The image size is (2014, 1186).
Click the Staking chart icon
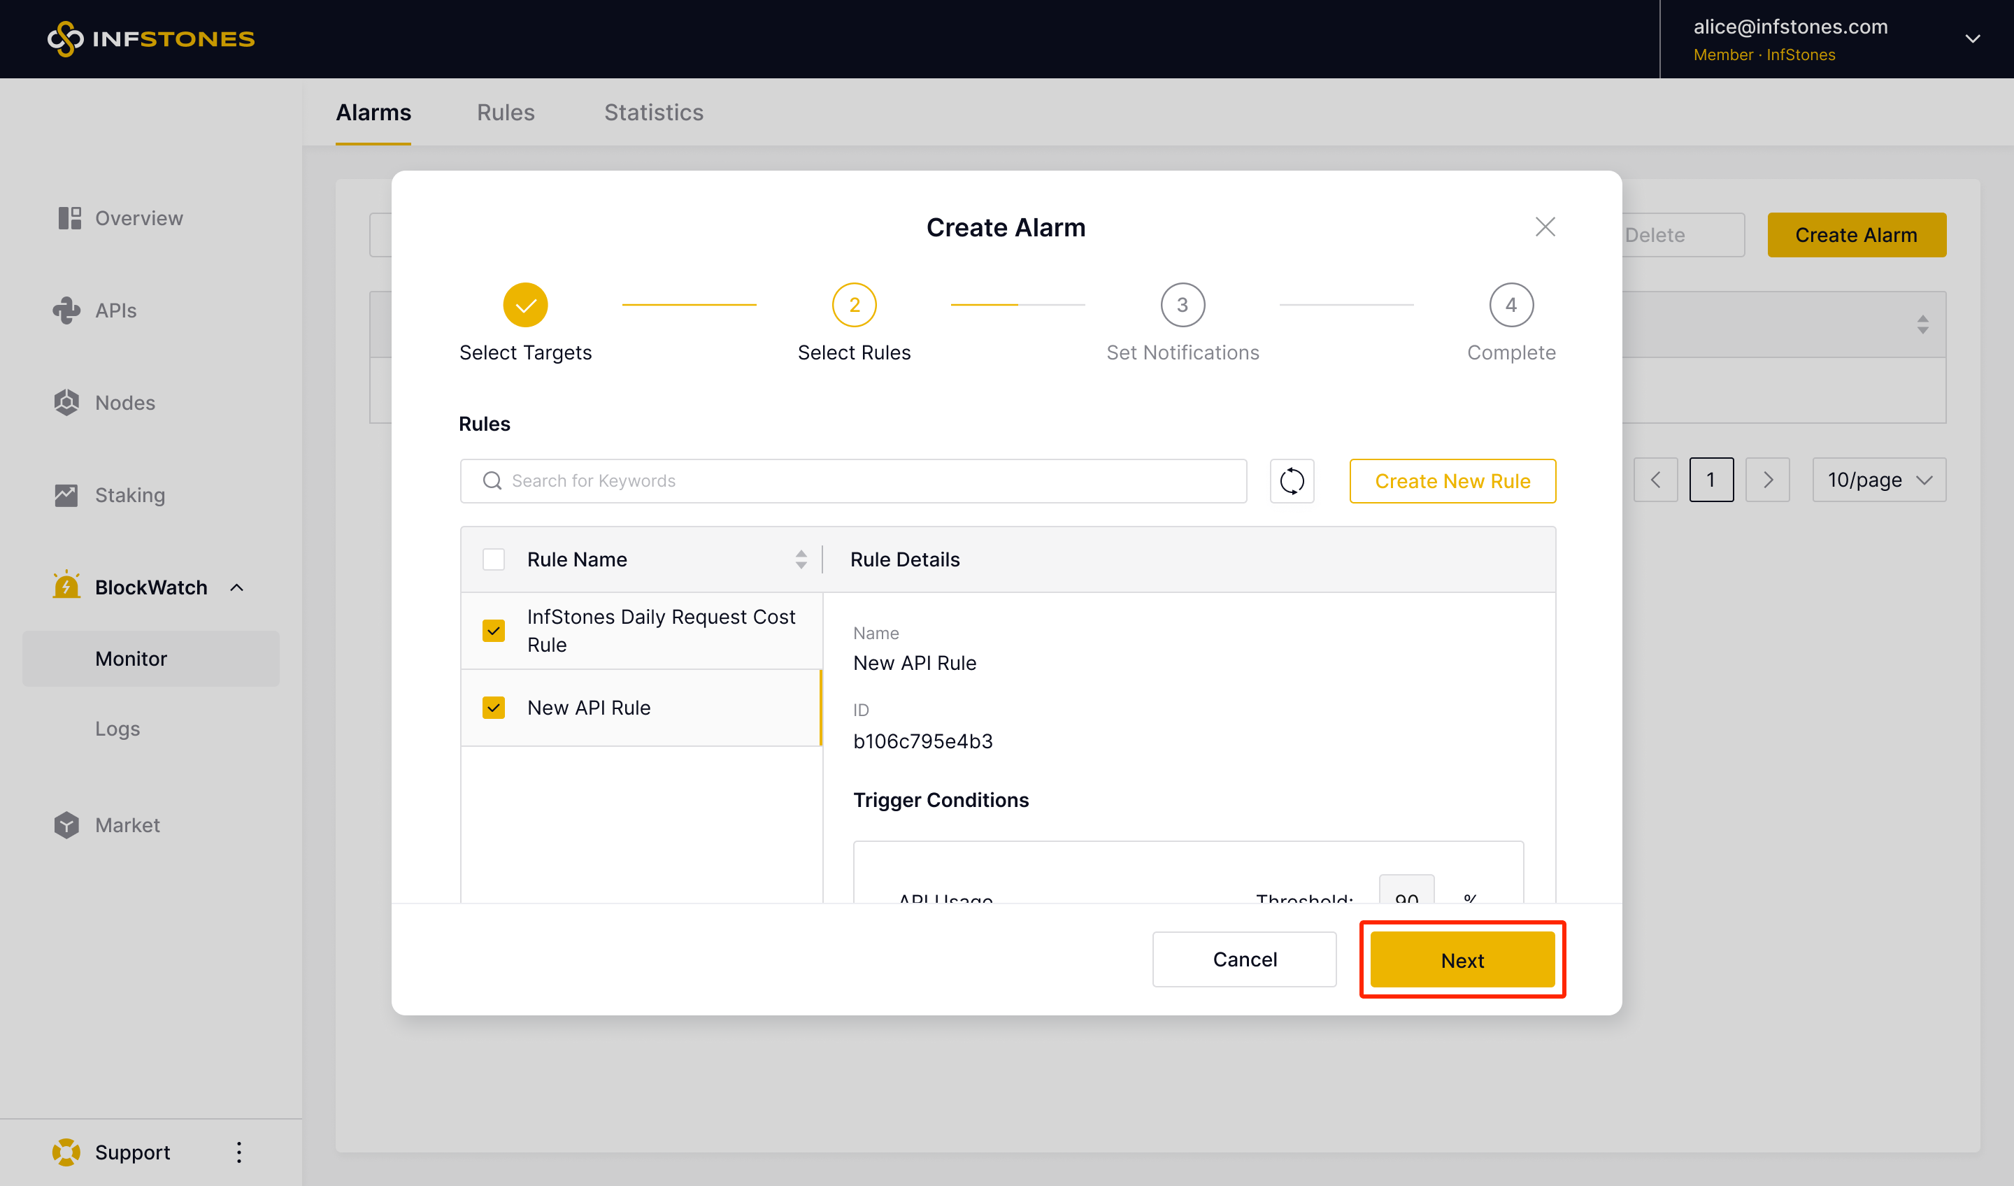pos(66,496)
